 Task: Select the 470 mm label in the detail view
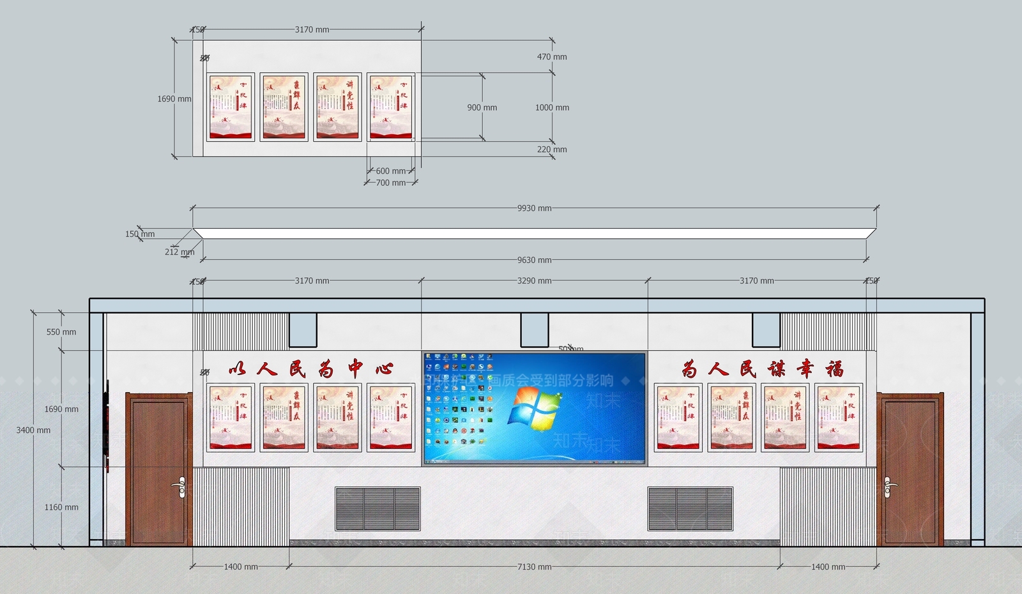(552, 57)
